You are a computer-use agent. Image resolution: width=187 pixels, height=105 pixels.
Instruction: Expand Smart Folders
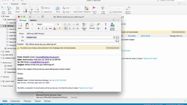pyautogui.click(x=1, y=86)
